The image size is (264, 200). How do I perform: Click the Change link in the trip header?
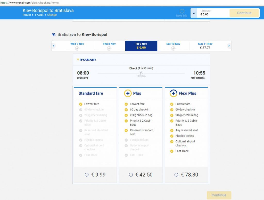(52, 15)
